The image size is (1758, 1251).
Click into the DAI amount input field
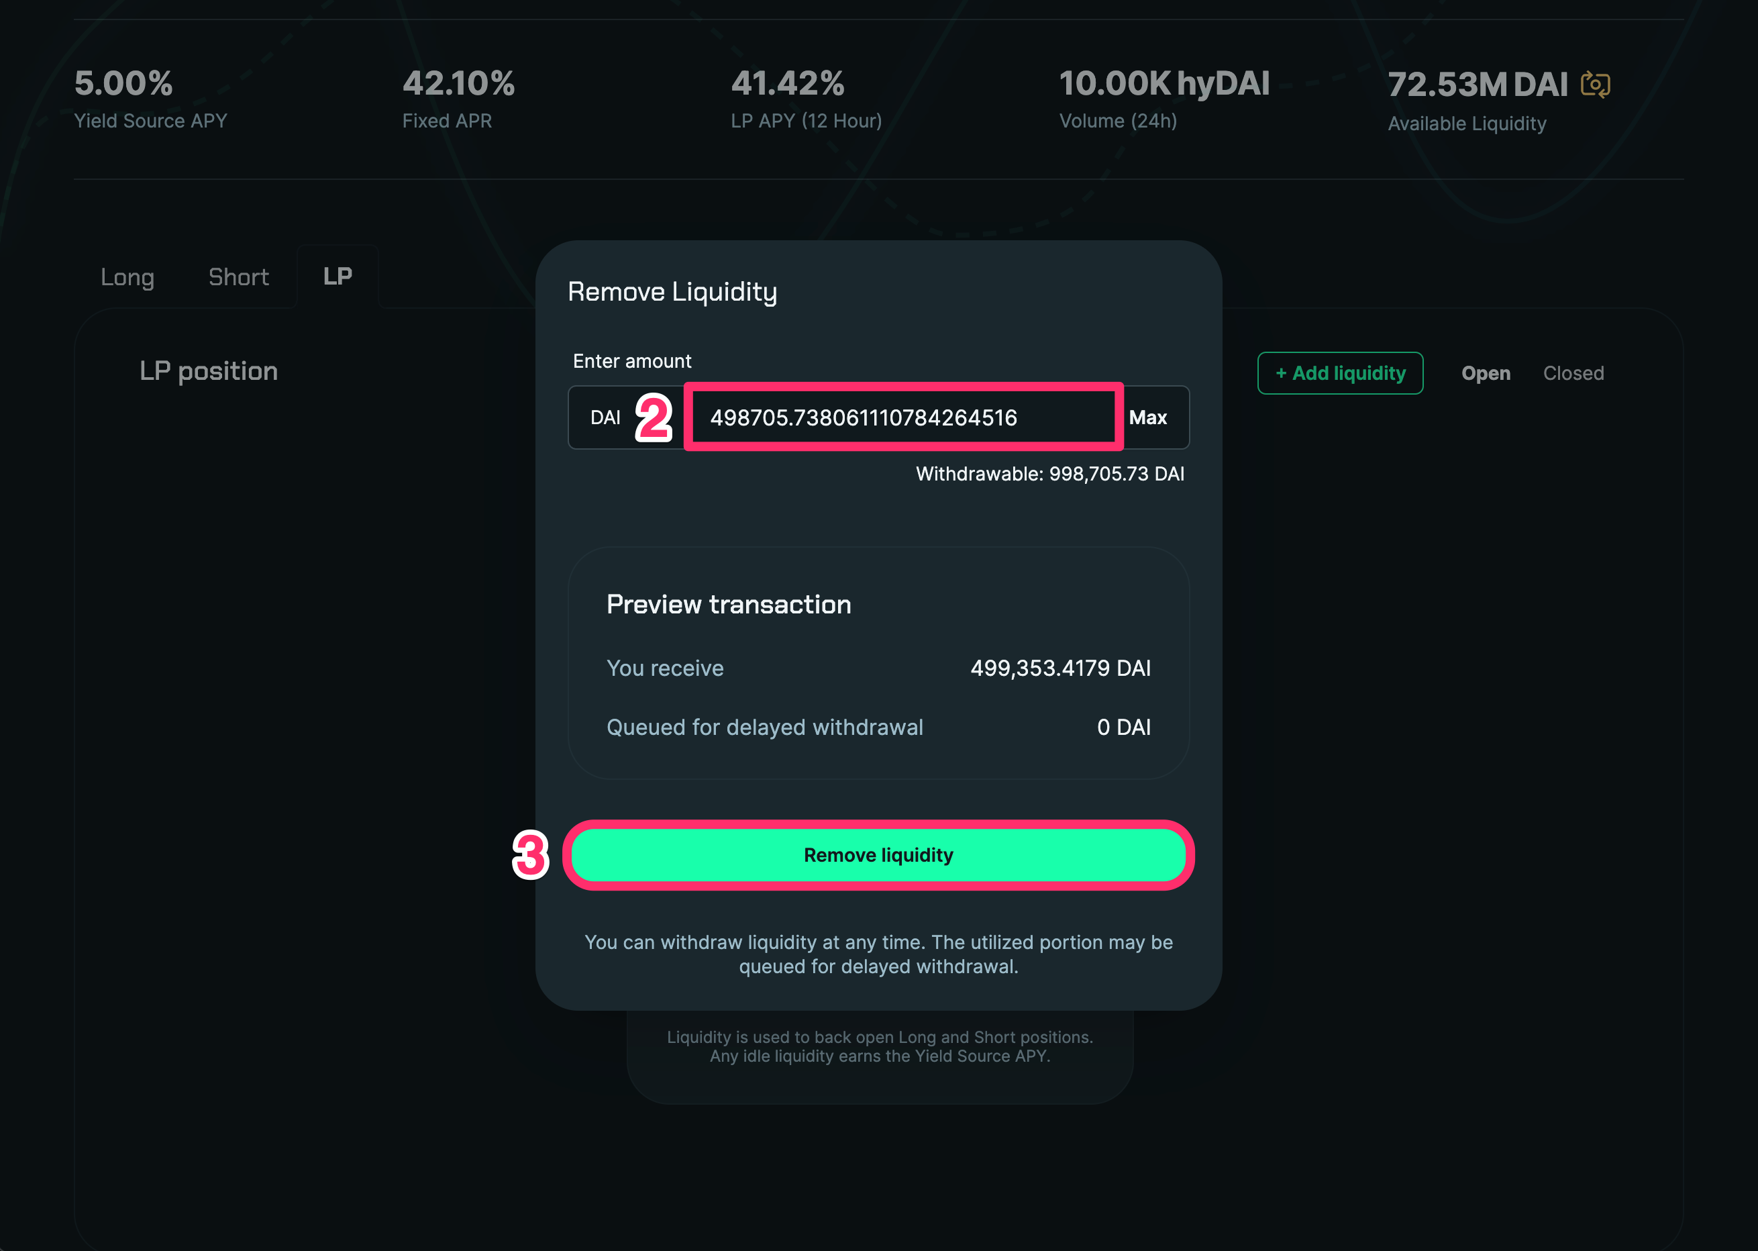(x=901, y=417)
